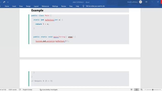Image resolution: width=162 pixels, height=91 pixels.
Task: Click the zoom out minus button
Action: 145,89
